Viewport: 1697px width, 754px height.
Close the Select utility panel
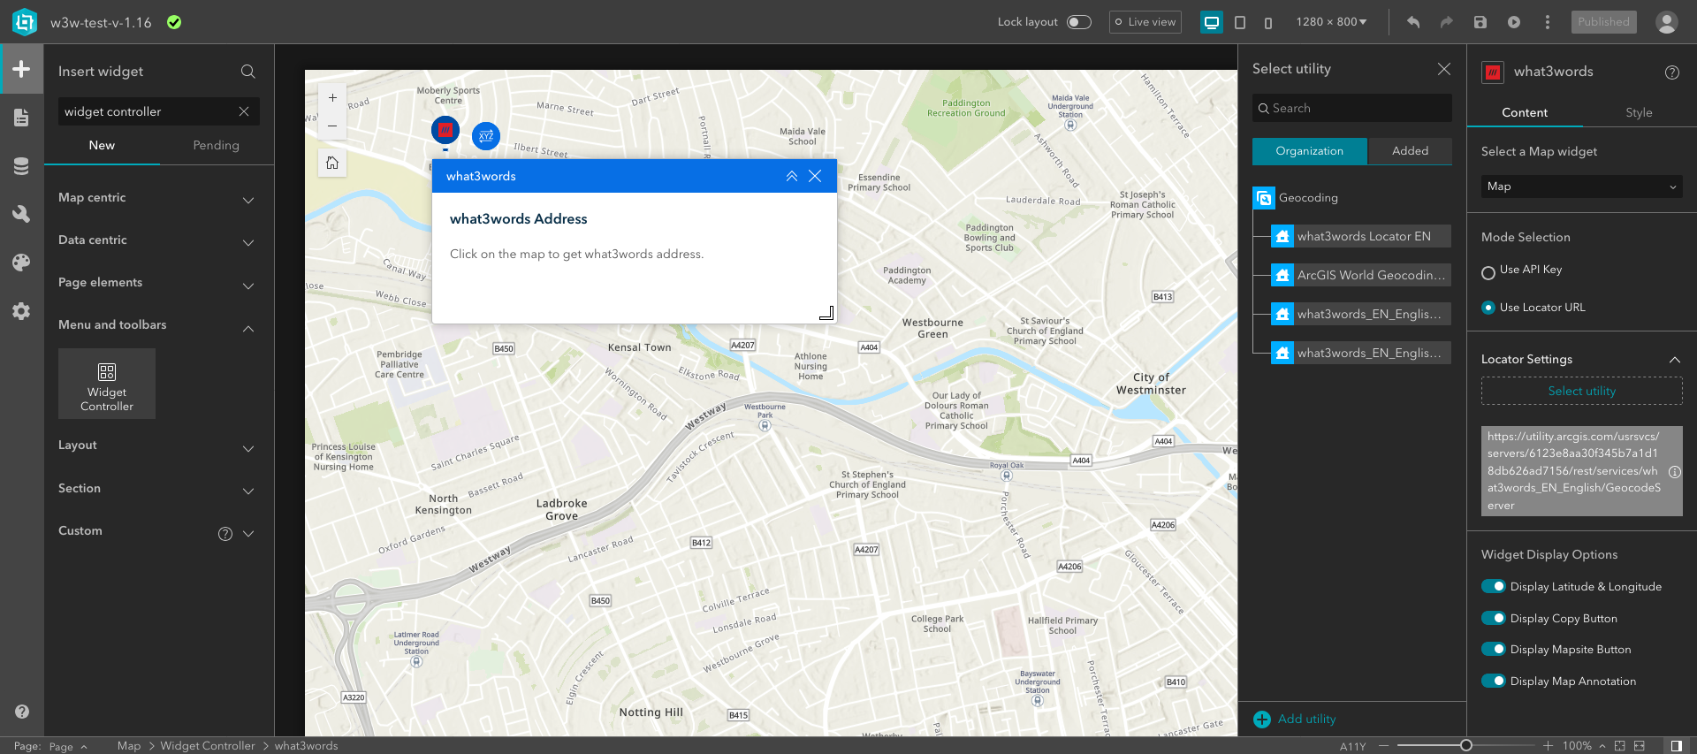(x=1444, y=69)
